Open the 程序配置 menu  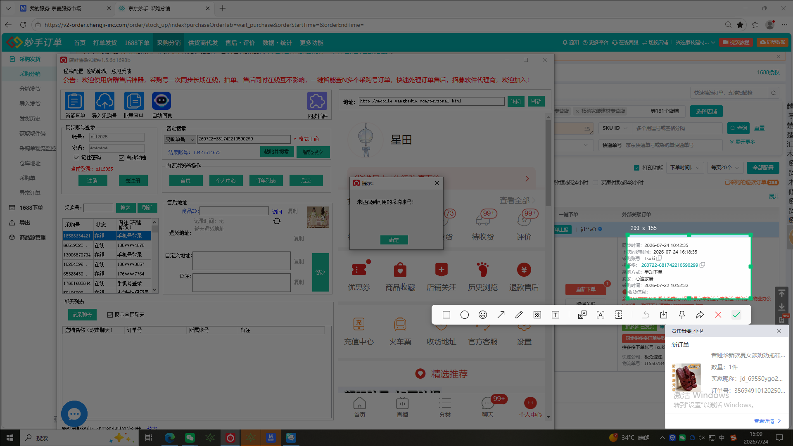(x=73, y=71)
